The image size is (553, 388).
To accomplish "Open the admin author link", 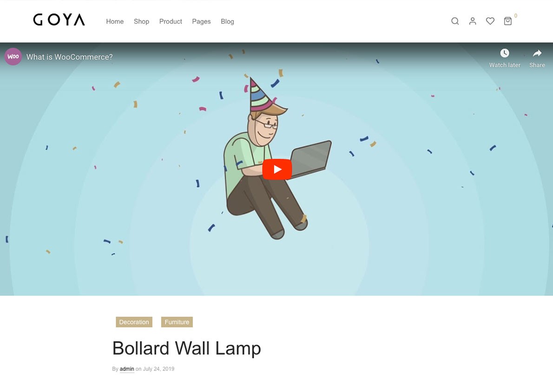I will coord(127,369).
